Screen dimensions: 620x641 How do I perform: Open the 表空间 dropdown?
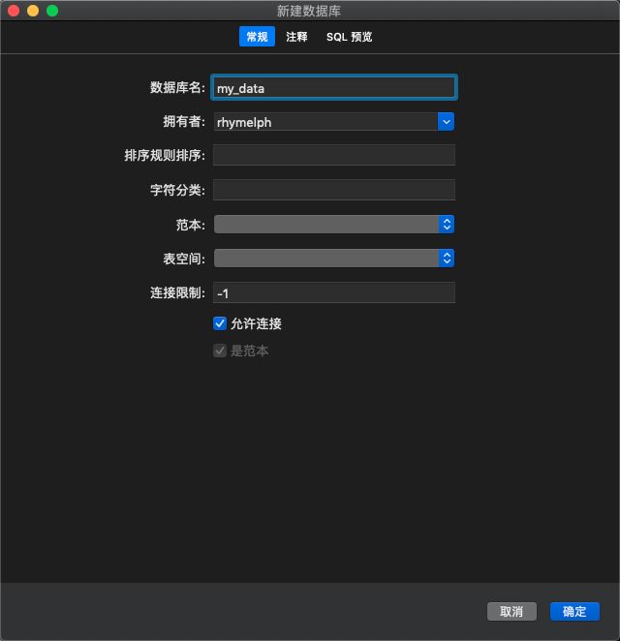click(333, 259)
